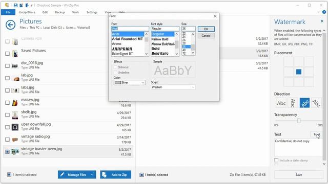Open the Unzip/Share tab
The width and height of the screenshot is (328, 184).
coord(27,12)
